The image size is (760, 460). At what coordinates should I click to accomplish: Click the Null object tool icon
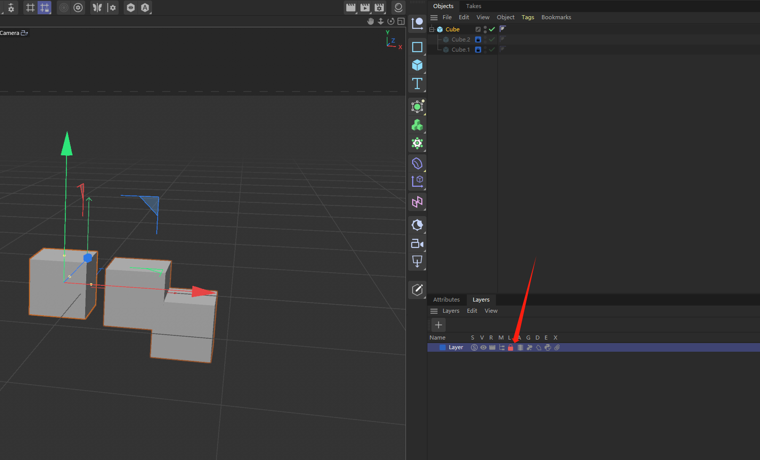click(417, 23)
